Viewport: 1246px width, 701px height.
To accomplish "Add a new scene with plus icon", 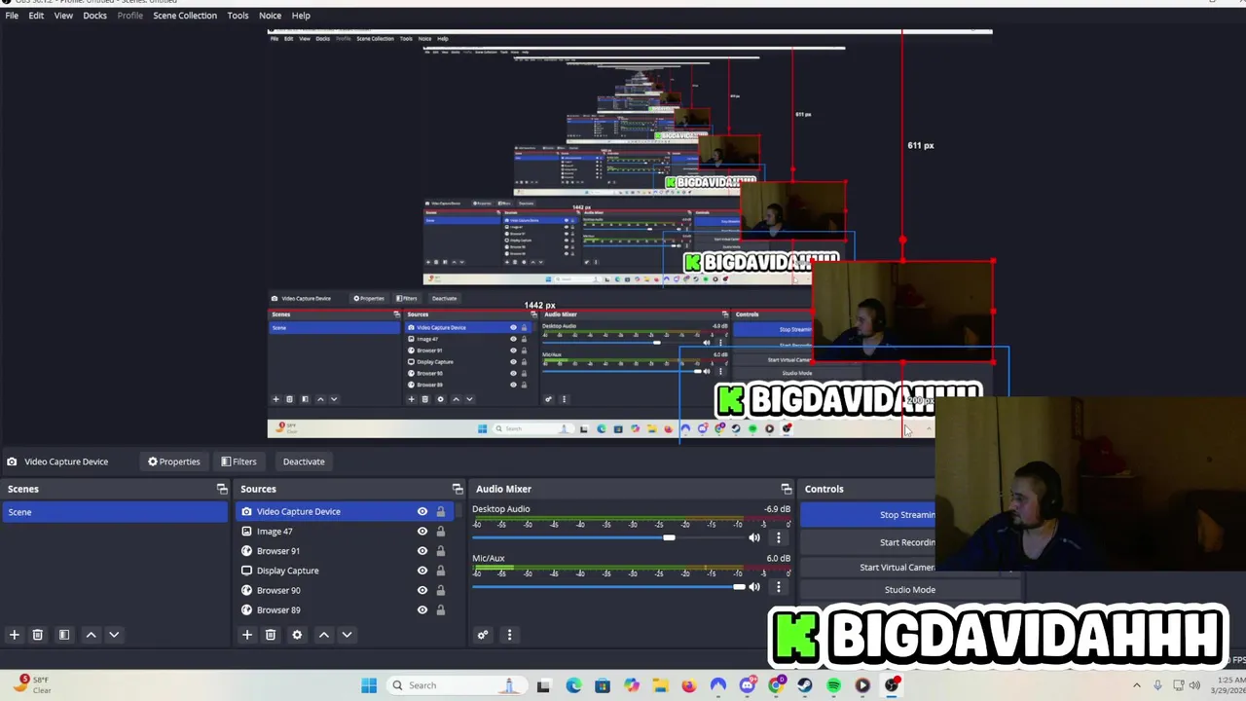I will [14, 635].
